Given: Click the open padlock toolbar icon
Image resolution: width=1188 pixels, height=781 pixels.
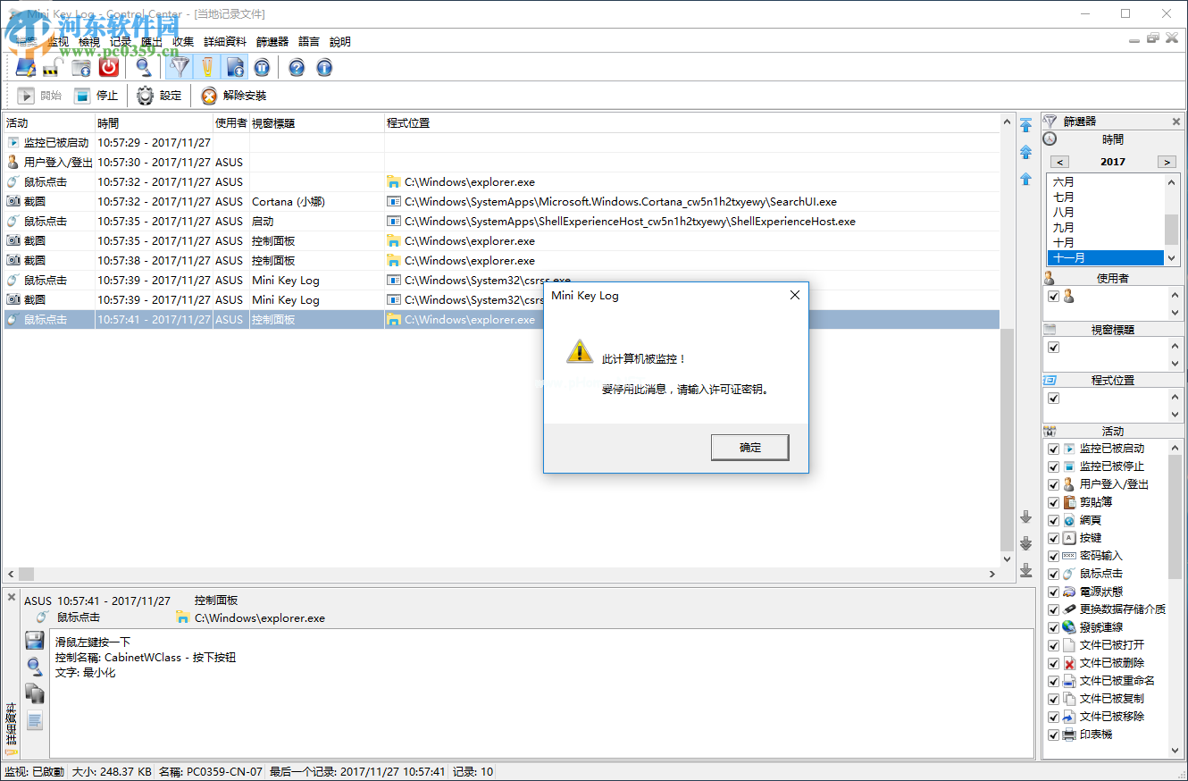Looking at the screenshot, I should (51, 68).
